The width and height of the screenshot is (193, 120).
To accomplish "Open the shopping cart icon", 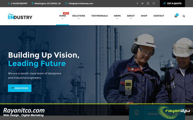I will (x=176, y=16).
